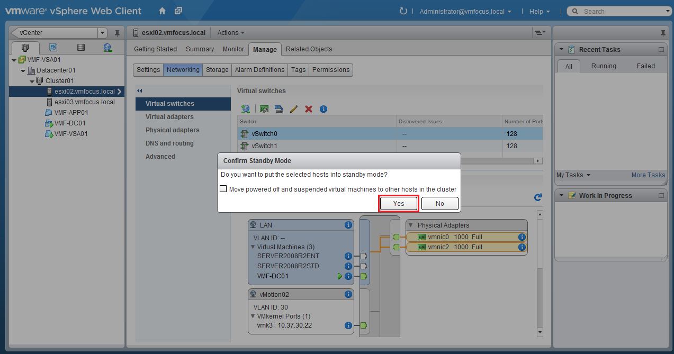674x354 pixels.
Task: Click Yes to confirm standby mode
Action: click(399, 204)
